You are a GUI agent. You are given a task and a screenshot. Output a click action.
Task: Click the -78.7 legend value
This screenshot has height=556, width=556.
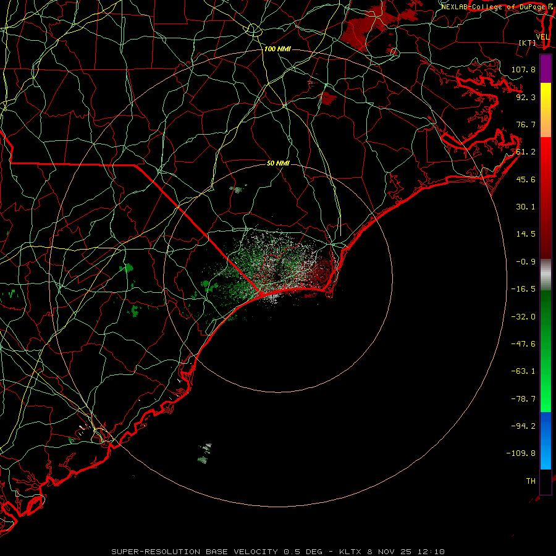pyautogui.click(x=523, y=399)
